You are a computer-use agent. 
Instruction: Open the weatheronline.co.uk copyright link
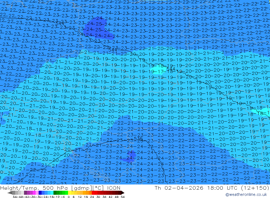coord(246,194)
